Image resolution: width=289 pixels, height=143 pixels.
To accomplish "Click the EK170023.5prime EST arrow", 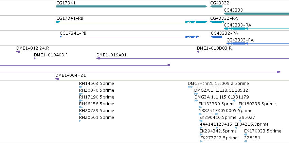I will [x=245, y=135].
